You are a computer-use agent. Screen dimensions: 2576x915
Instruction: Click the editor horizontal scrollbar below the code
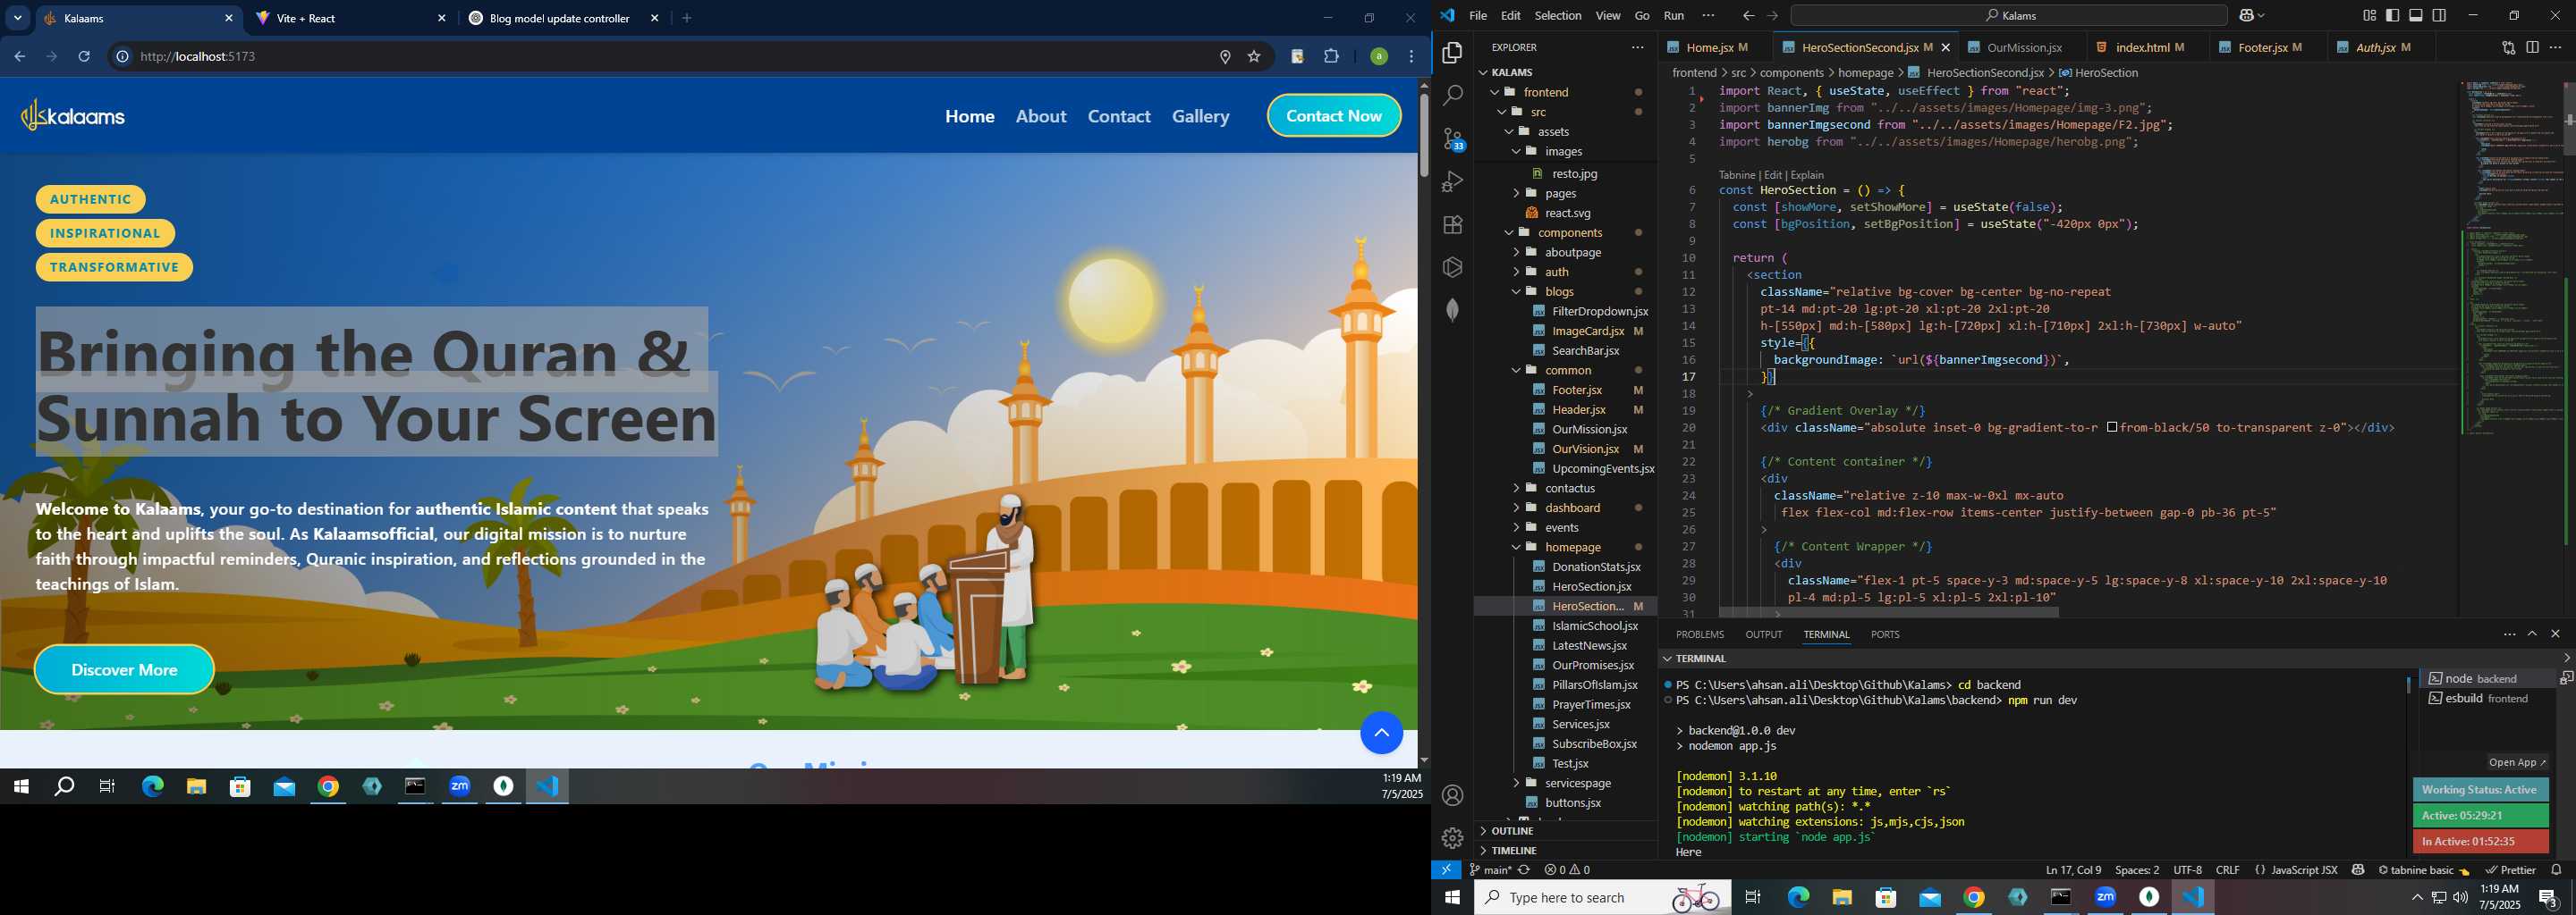pyautogui.click(x=1889, y=611)
